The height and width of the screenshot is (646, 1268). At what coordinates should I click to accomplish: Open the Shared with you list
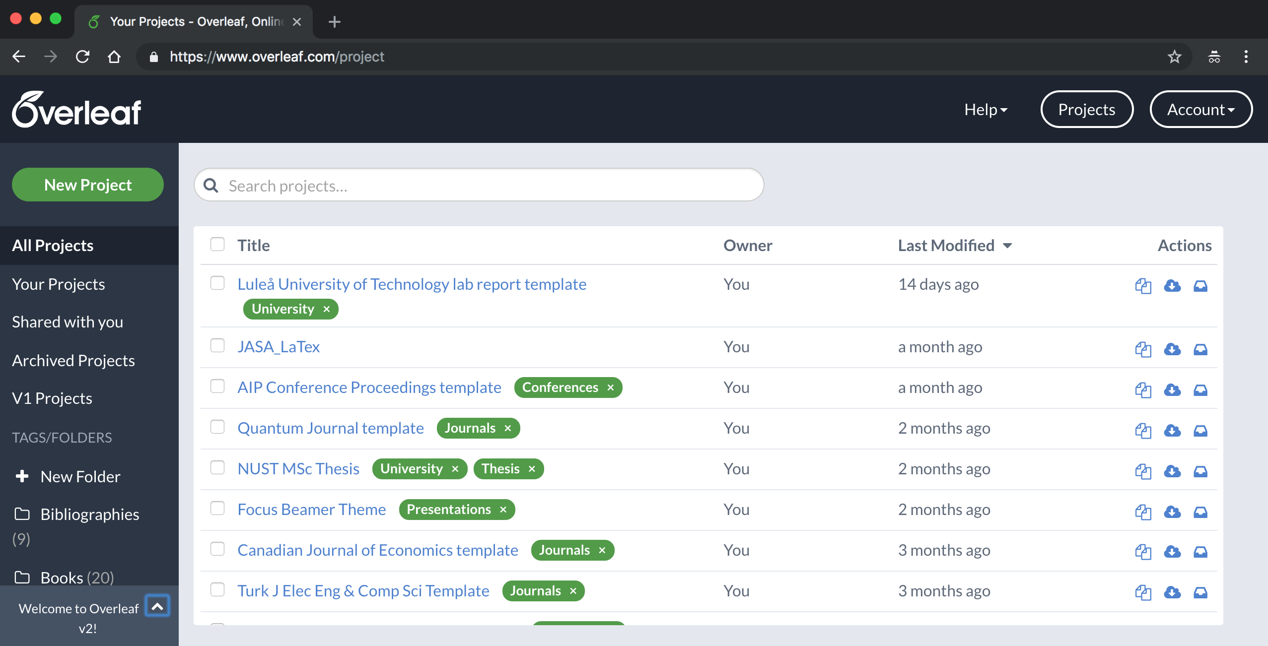pos(68,322)
